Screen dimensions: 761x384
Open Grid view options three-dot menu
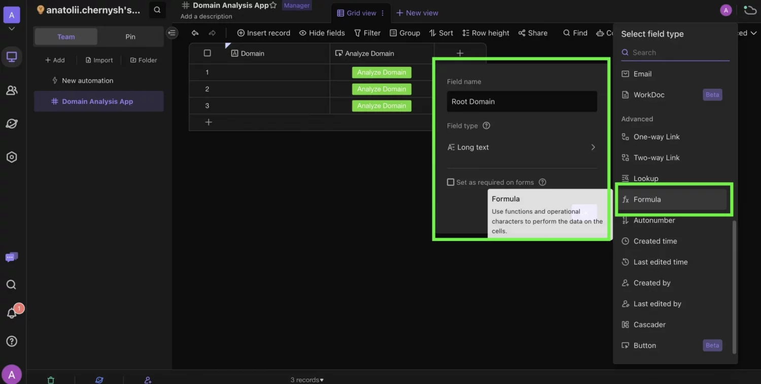383,13
